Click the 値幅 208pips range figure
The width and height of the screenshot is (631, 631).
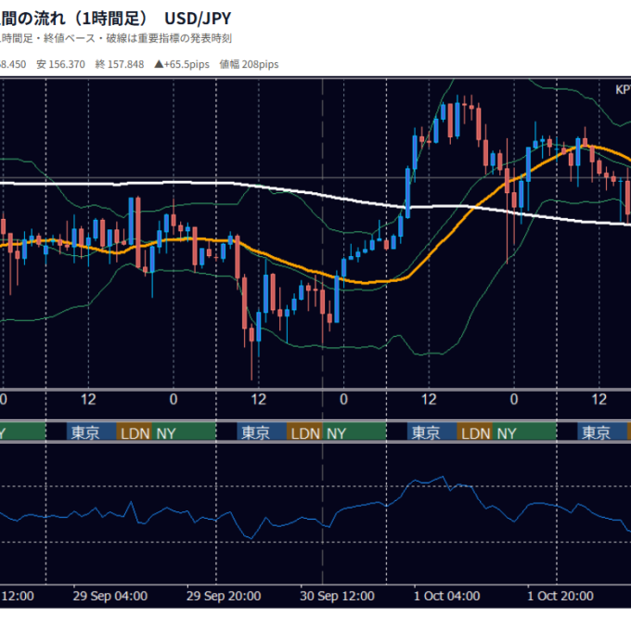(249, 64)
